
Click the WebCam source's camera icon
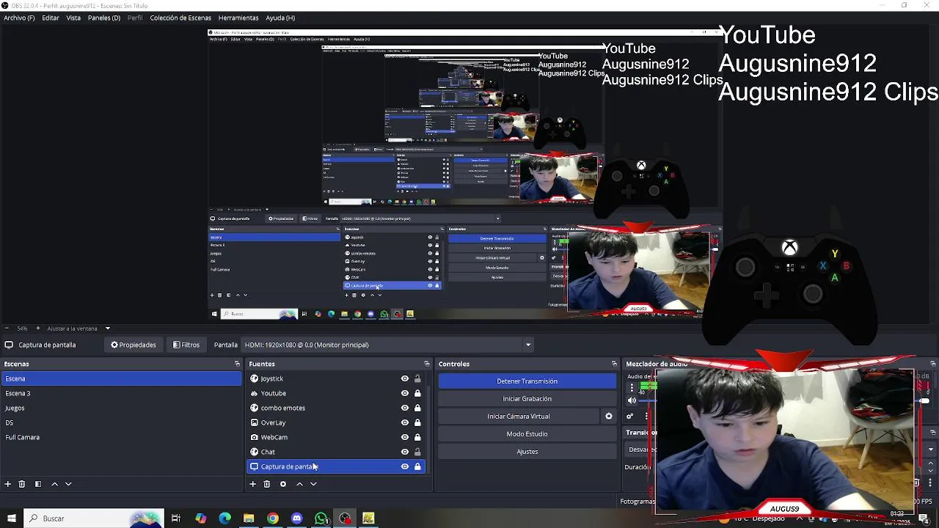(255, 437)
